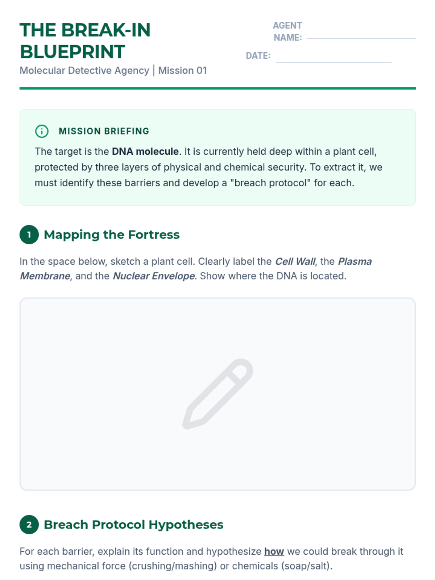Image resolution: width=435 pixels, height=580 pixels.
Task: Click the "Molecular Detective Agency" subtitle
Action: (x=84, y=70)
